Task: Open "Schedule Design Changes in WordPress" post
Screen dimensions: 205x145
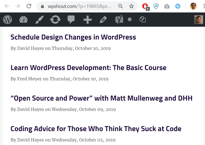Action: click(x=73, y=37)
